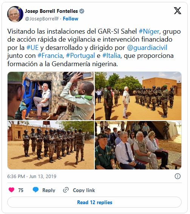Open the X logo icon

click(x=178, y=11)
